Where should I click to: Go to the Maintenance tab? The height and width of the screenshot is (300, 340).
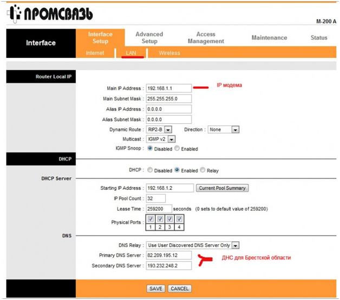point(269,38)
